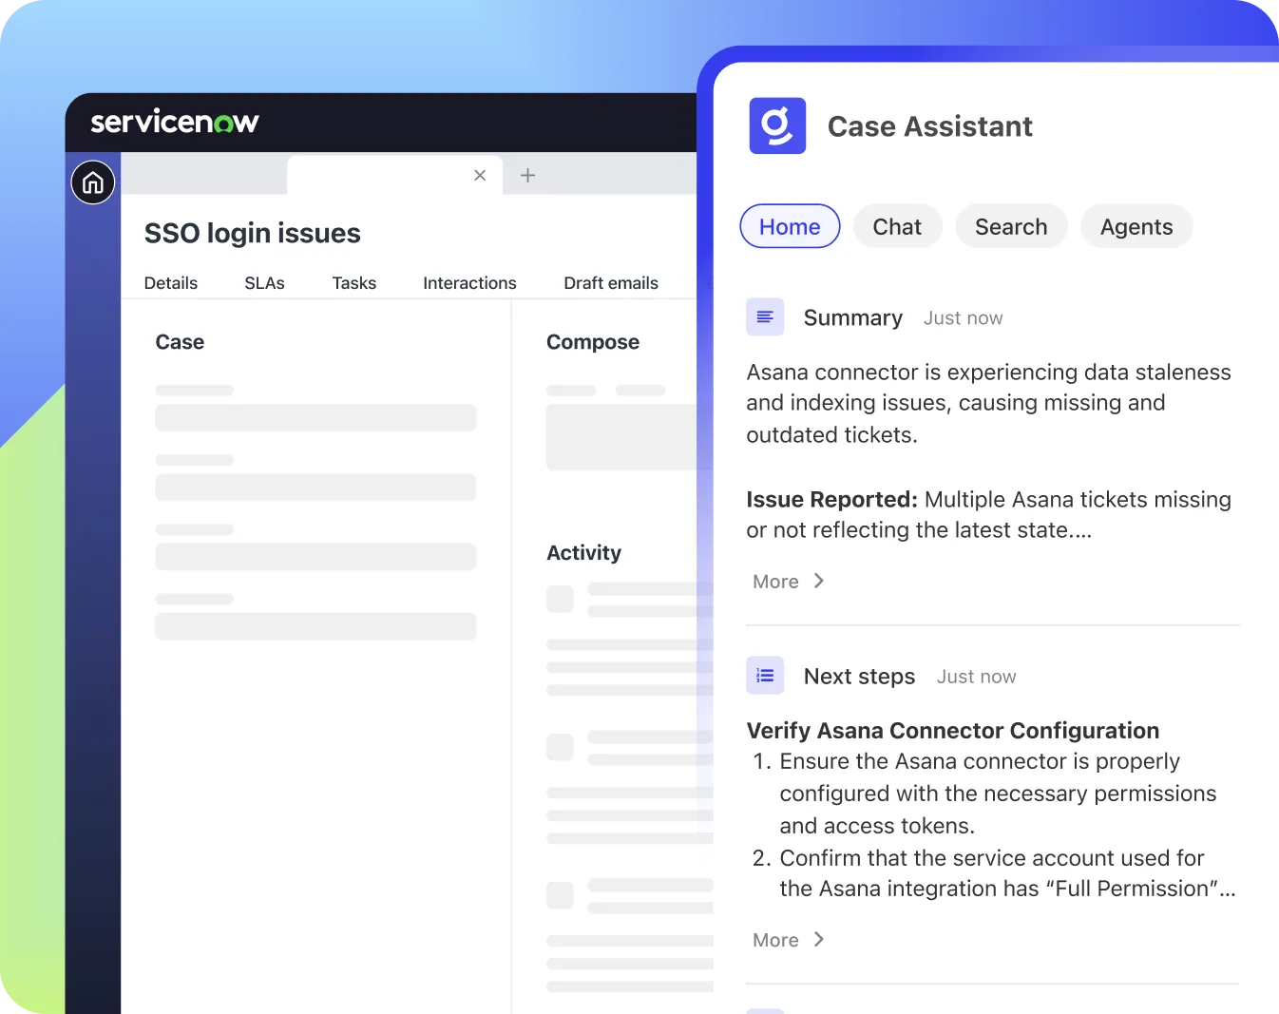The width and height of the screenshot is (1279, 1014).
Task: Switch to the SLAs tab
Action: [x=264, y=283]
